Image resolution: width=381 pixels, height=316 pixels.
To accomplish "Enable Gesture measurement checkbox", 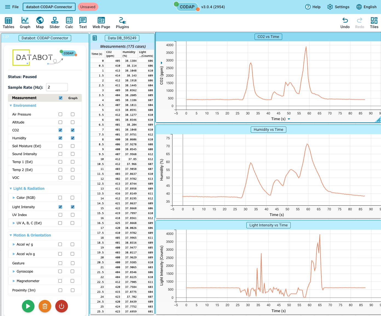I will (60, 263).
